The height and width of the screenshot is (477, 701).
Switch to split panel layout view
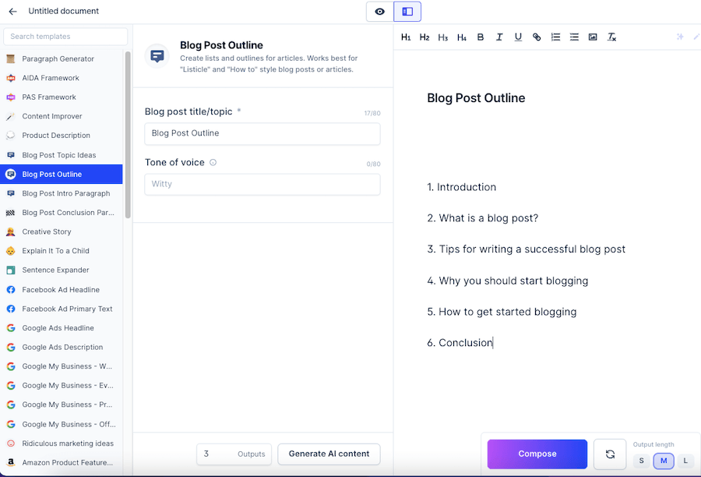point(407,12)
